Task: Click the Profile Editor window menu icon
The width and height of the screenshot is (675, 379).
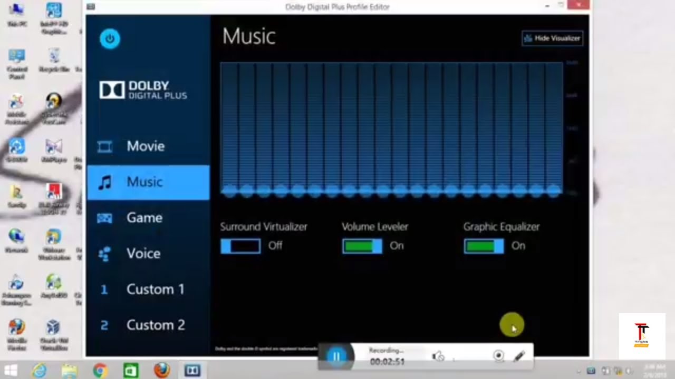Action: point(91,6)
